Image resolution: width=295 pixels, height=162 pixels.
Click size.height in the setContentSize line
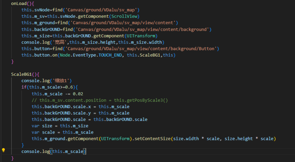pyautogui.click(x=238, y=139)
